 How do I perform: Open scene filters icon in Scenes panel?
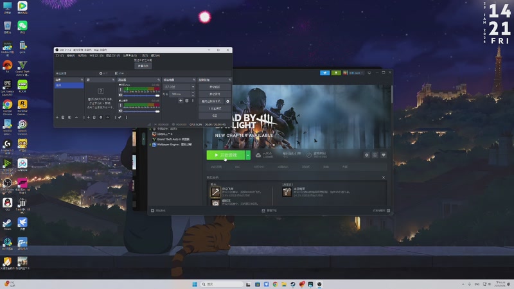click(x=69, y=118)
